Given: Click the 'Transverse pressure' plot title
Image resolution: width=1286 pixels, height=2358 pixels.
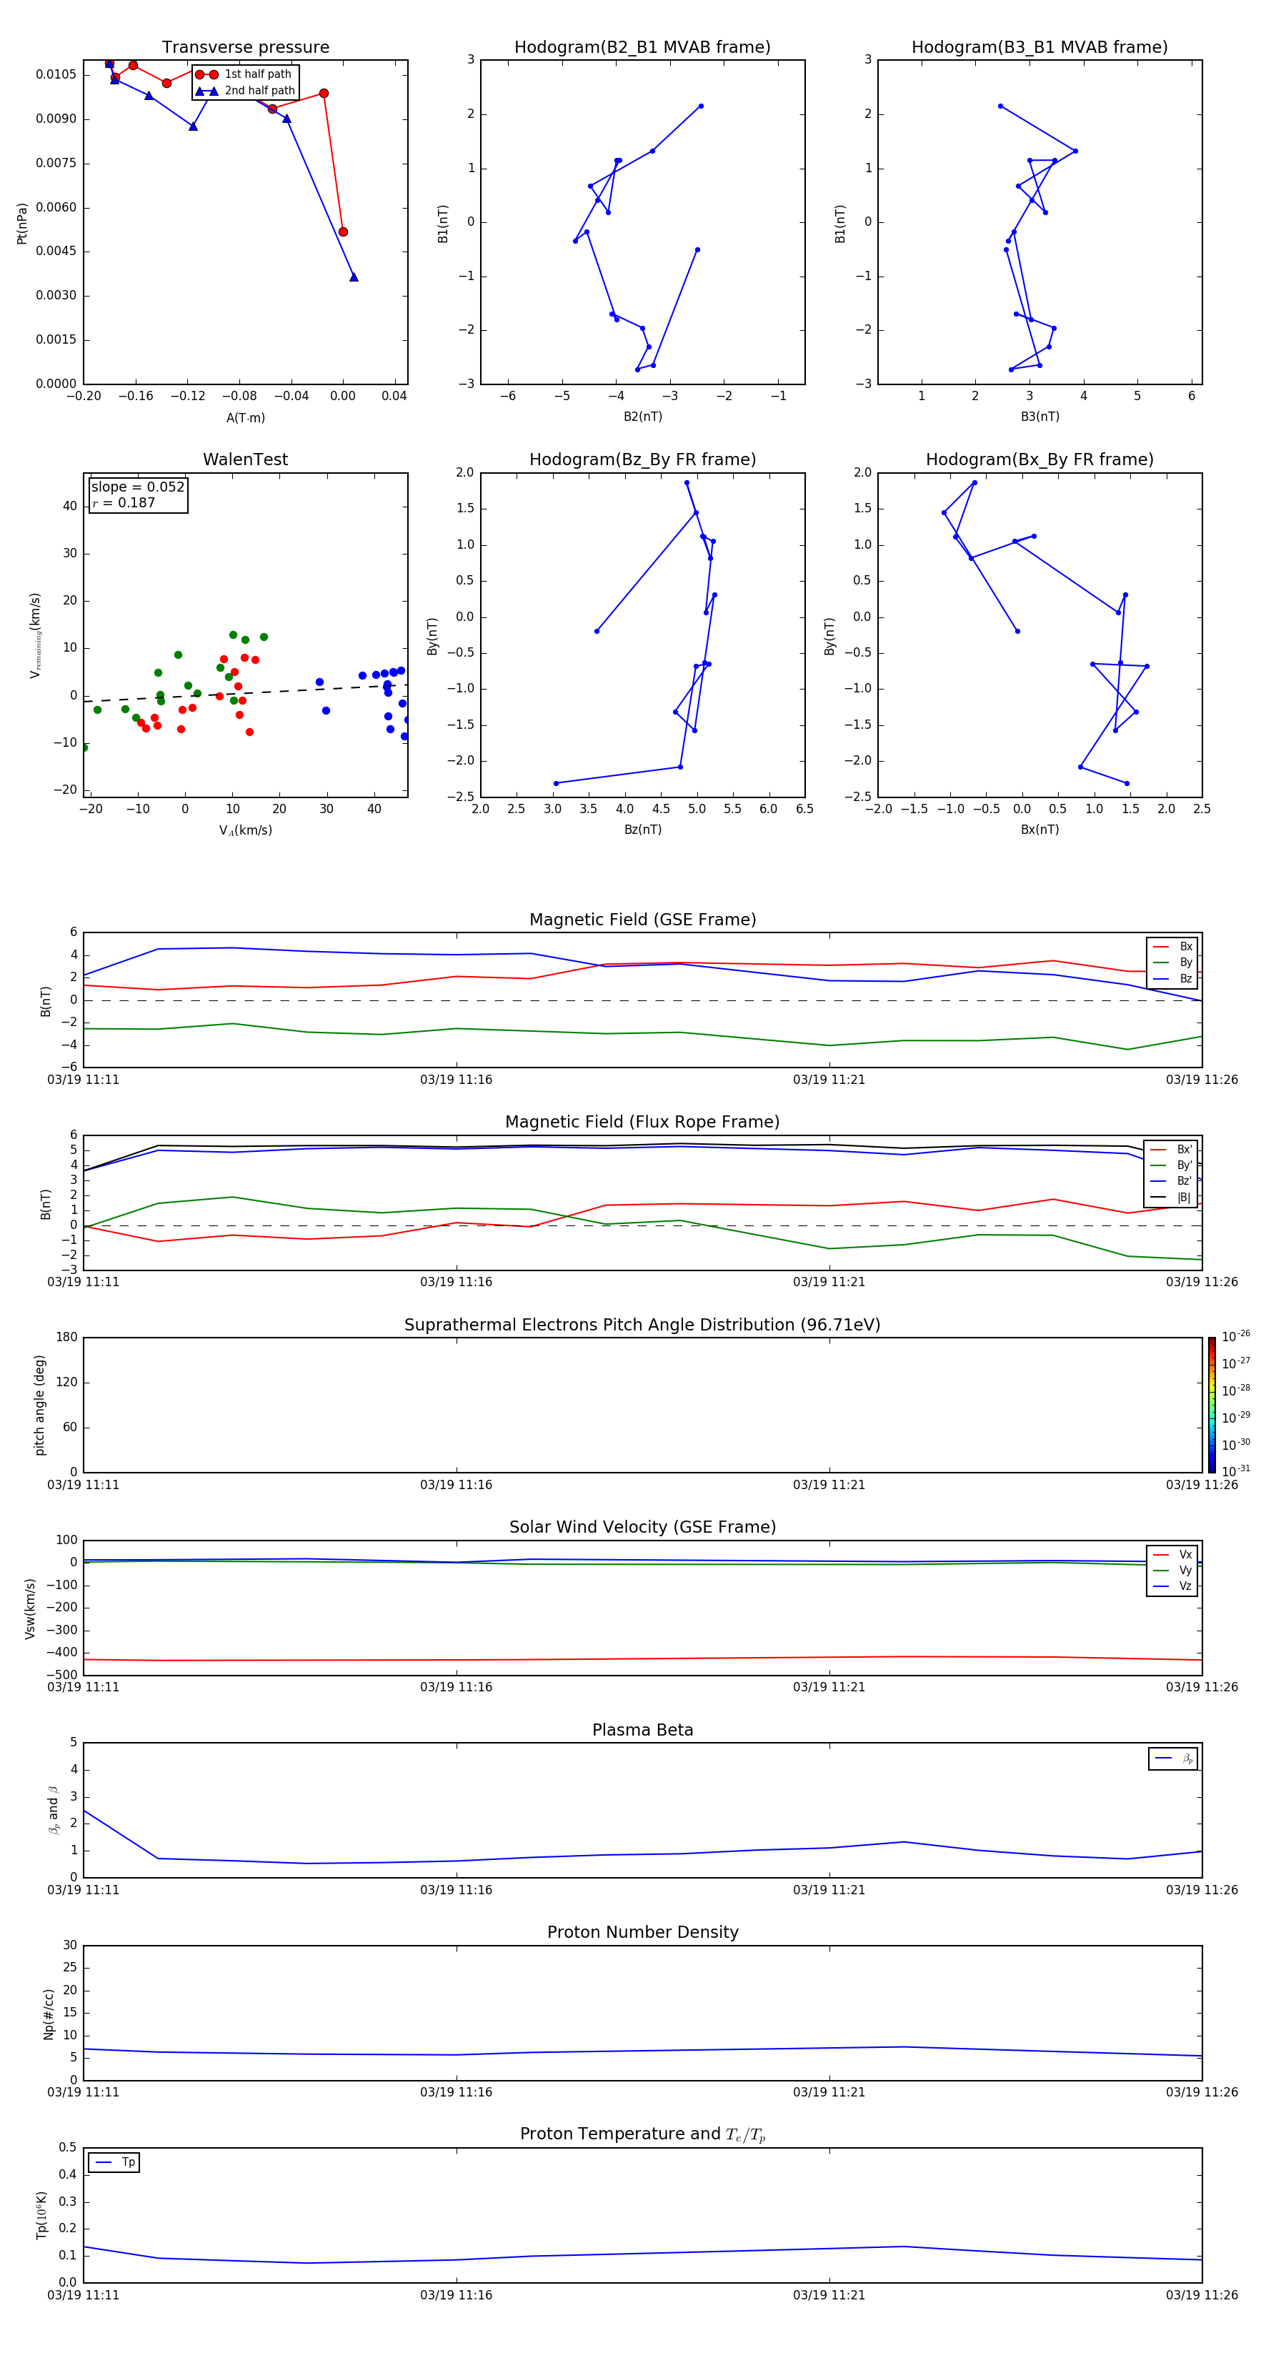Looking at the screenshot, I should (245, 48).
